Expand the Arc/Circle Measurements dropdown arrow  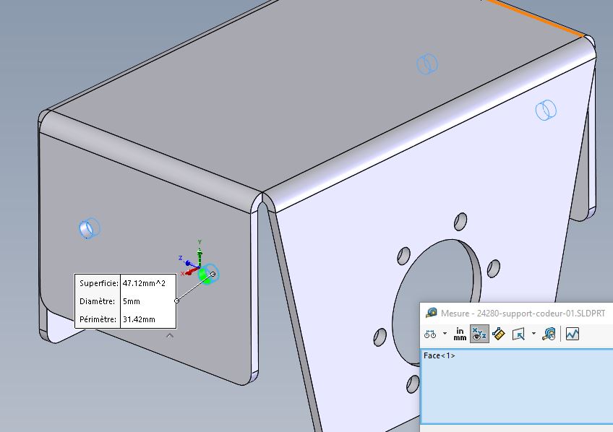point(445,334)
